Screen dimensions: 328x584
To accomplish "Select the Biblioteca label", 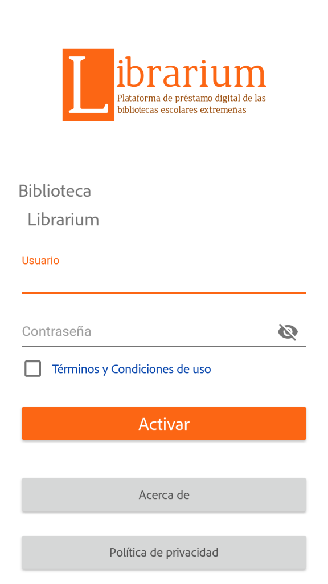I will point(55,190).
